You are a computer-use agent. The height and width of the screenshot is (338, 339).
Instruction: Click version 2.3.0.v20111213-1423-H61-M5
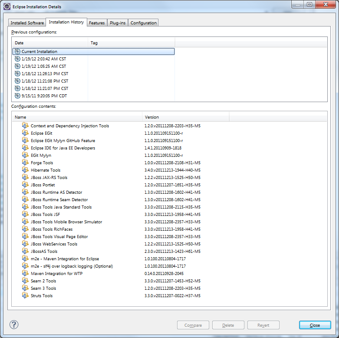172,251
